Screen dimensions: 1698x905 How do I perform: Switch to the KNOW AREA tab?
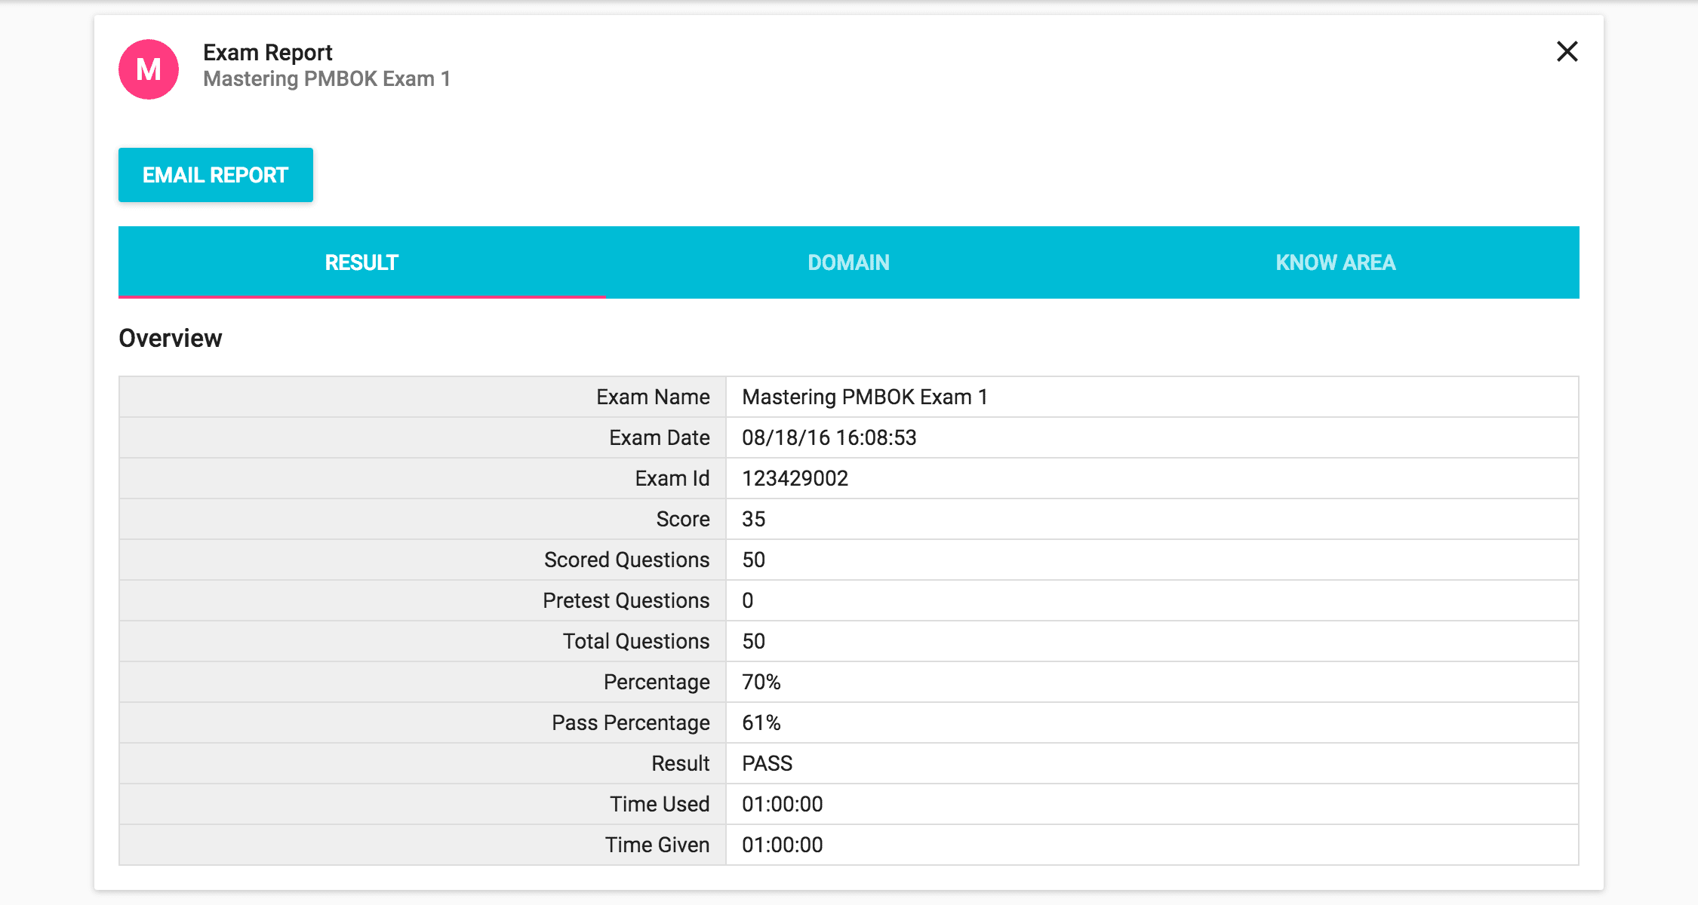click(x=1335, y=262)
